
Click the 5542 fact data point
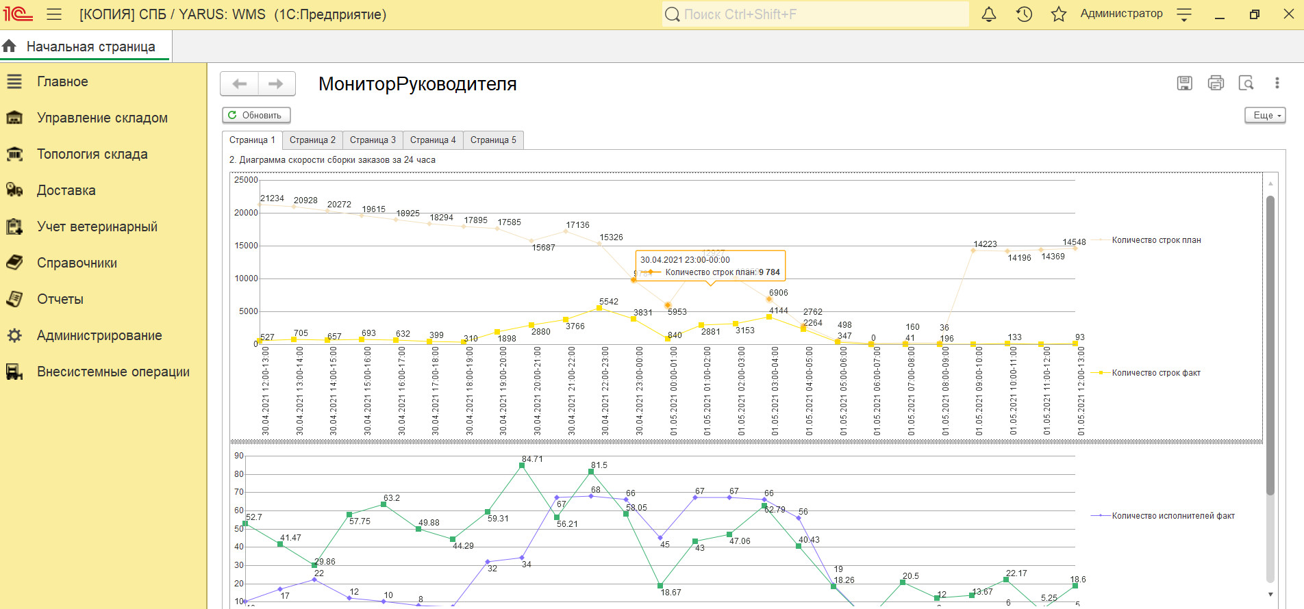pyautogui.click(x=599, y=308)
